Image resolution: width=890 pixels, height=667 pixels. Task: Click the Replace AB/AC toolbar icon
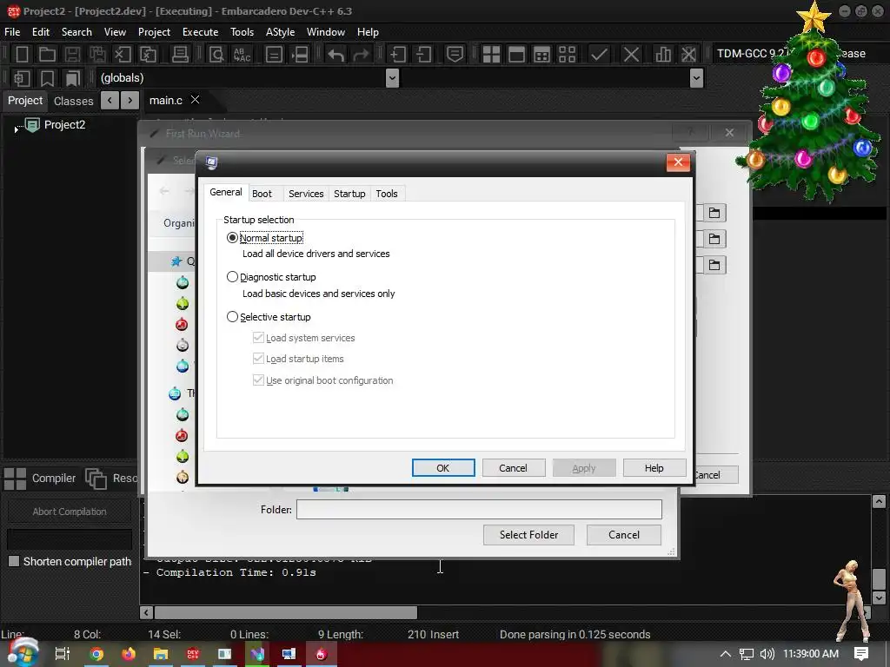pyautogui.click(x=242, y=55)
